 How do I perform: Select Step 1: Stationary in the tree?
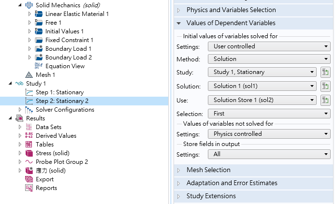tap(59, 92)
